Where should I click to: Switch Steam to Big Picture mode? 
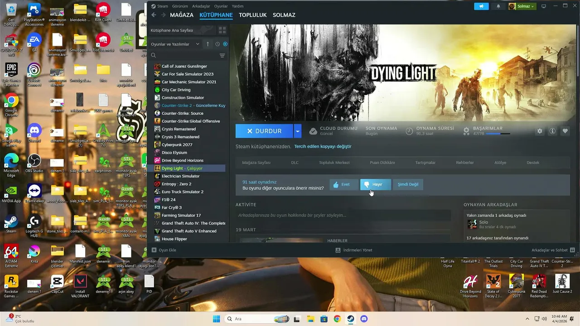(x=544, y=6)
